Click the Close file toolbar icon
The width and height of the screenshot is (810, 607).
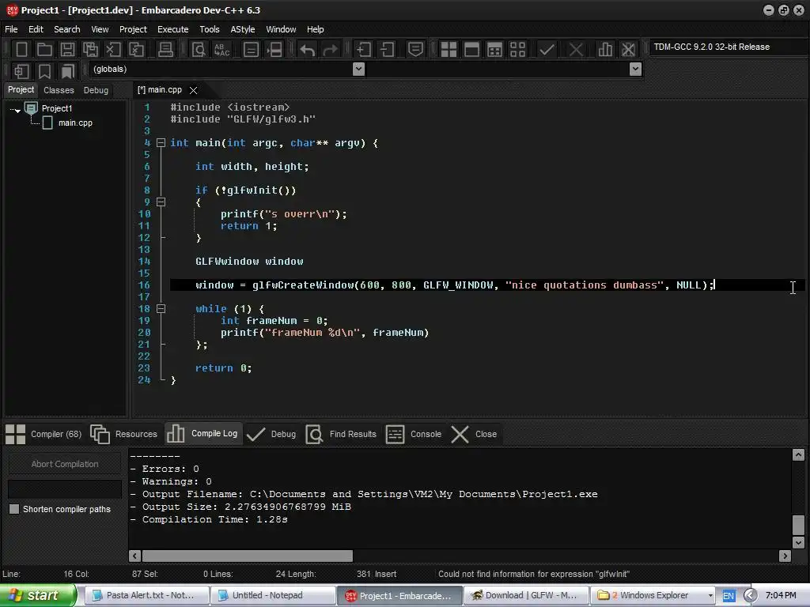tap(113, 50)
